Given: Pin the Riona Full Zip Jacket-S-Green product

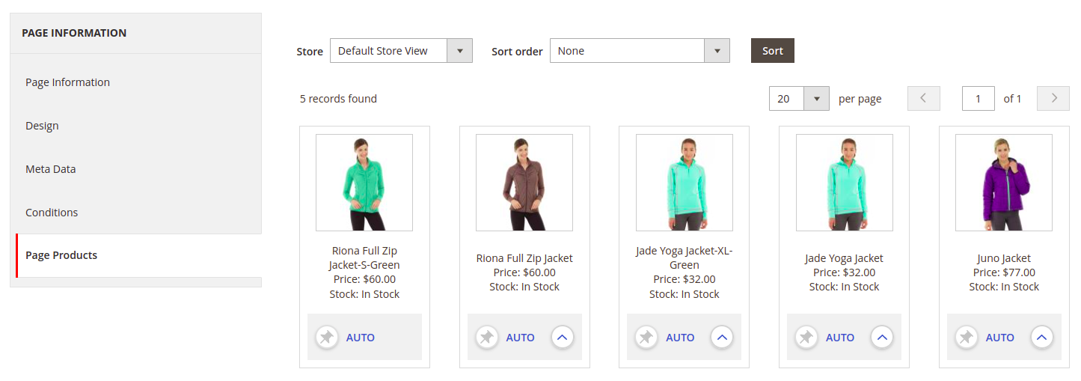Looking at the screenshot, I should (x=327, y=338).
